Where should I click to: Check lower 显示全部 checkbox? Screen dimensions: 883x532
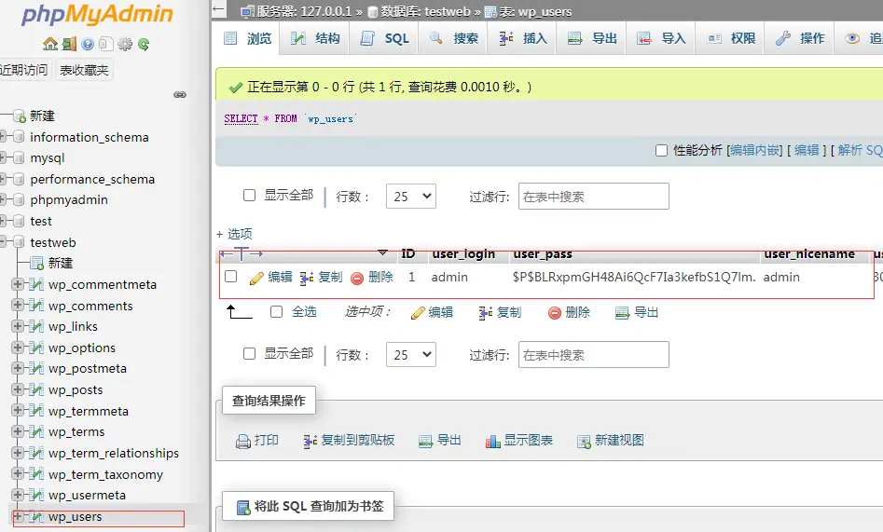point(249,353)
